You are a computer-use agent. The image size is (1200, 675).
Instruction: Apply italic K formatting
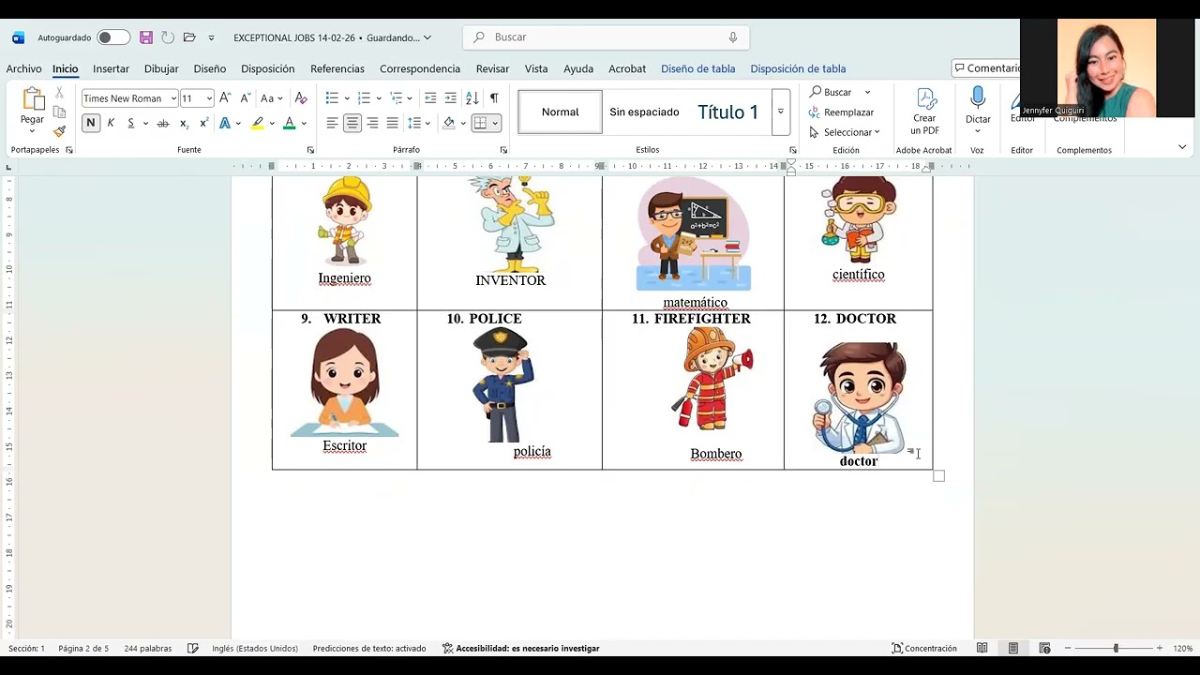pyautogui.click(x=111, y=123)
